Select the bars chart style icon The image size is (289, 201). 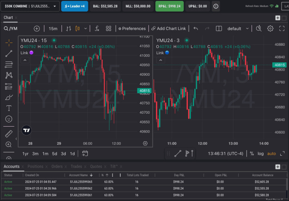pyautogui.click(x=68, y=29)
